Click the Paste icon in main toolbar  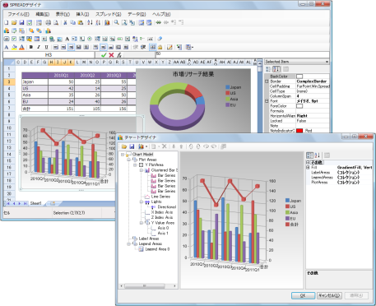pos(81,22)
